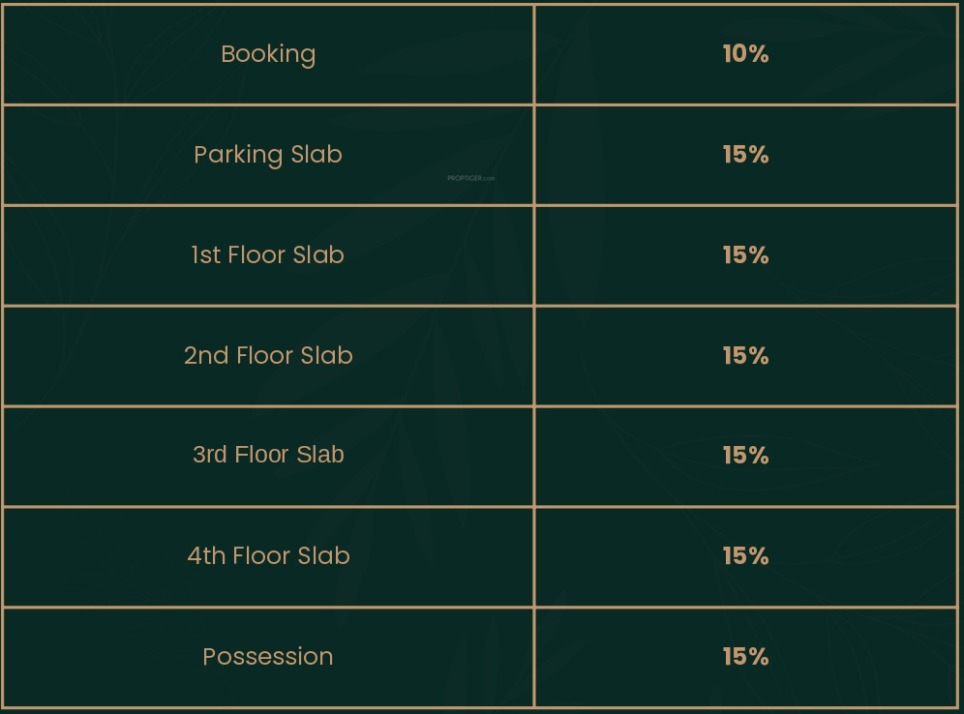Click the word 1st in 1st Floor Slab
The width and height of the screenshot is (964, 714).
[206, 255]
